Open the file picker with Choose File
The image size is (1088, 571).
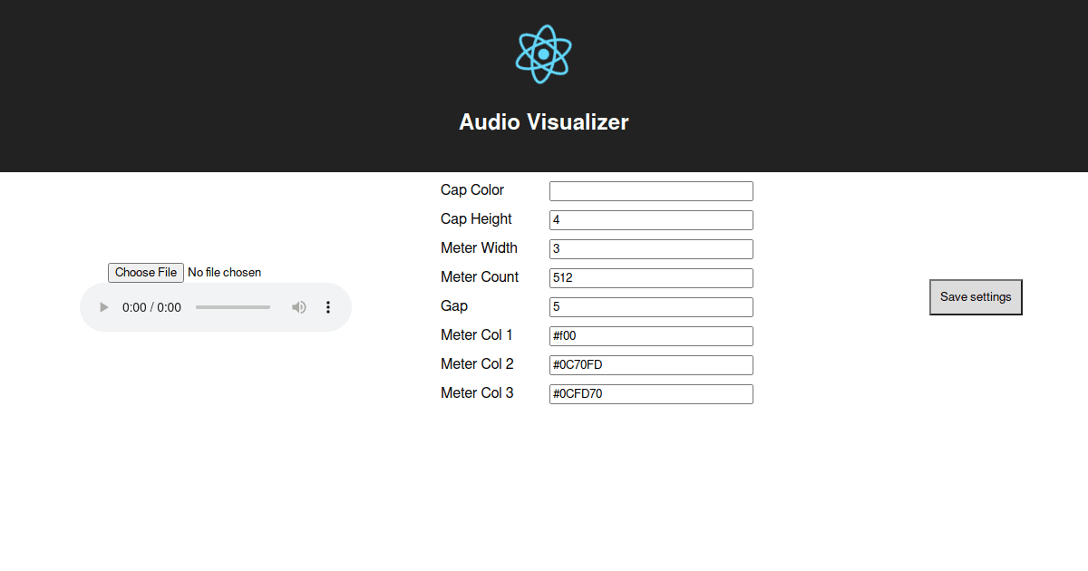point(145,272)
